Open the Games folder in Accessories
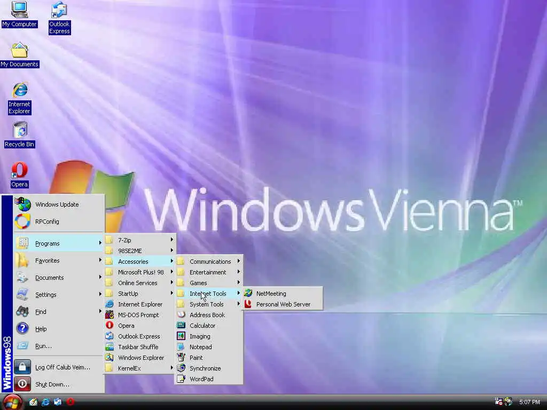 coord(209,283)
